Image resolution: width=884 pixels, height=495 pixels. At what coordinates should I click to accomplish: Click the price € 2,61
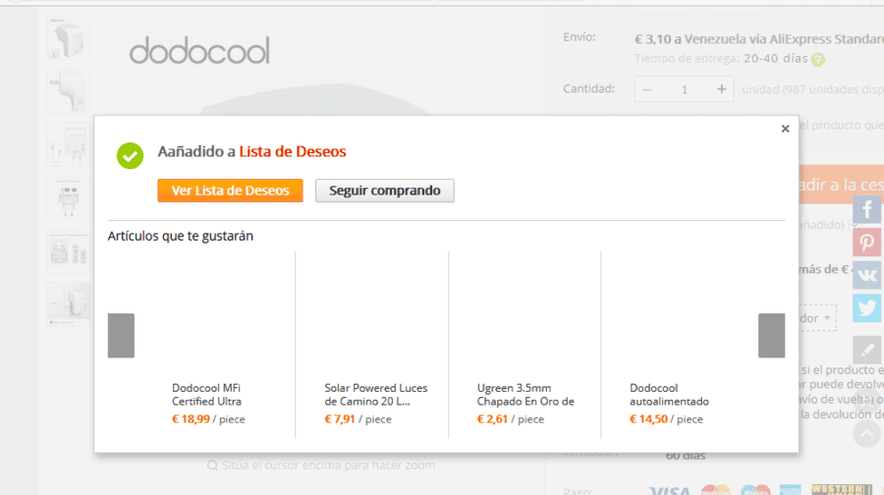coord(492,419)
